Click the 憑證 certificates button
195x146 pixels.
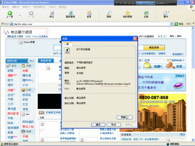125,117
